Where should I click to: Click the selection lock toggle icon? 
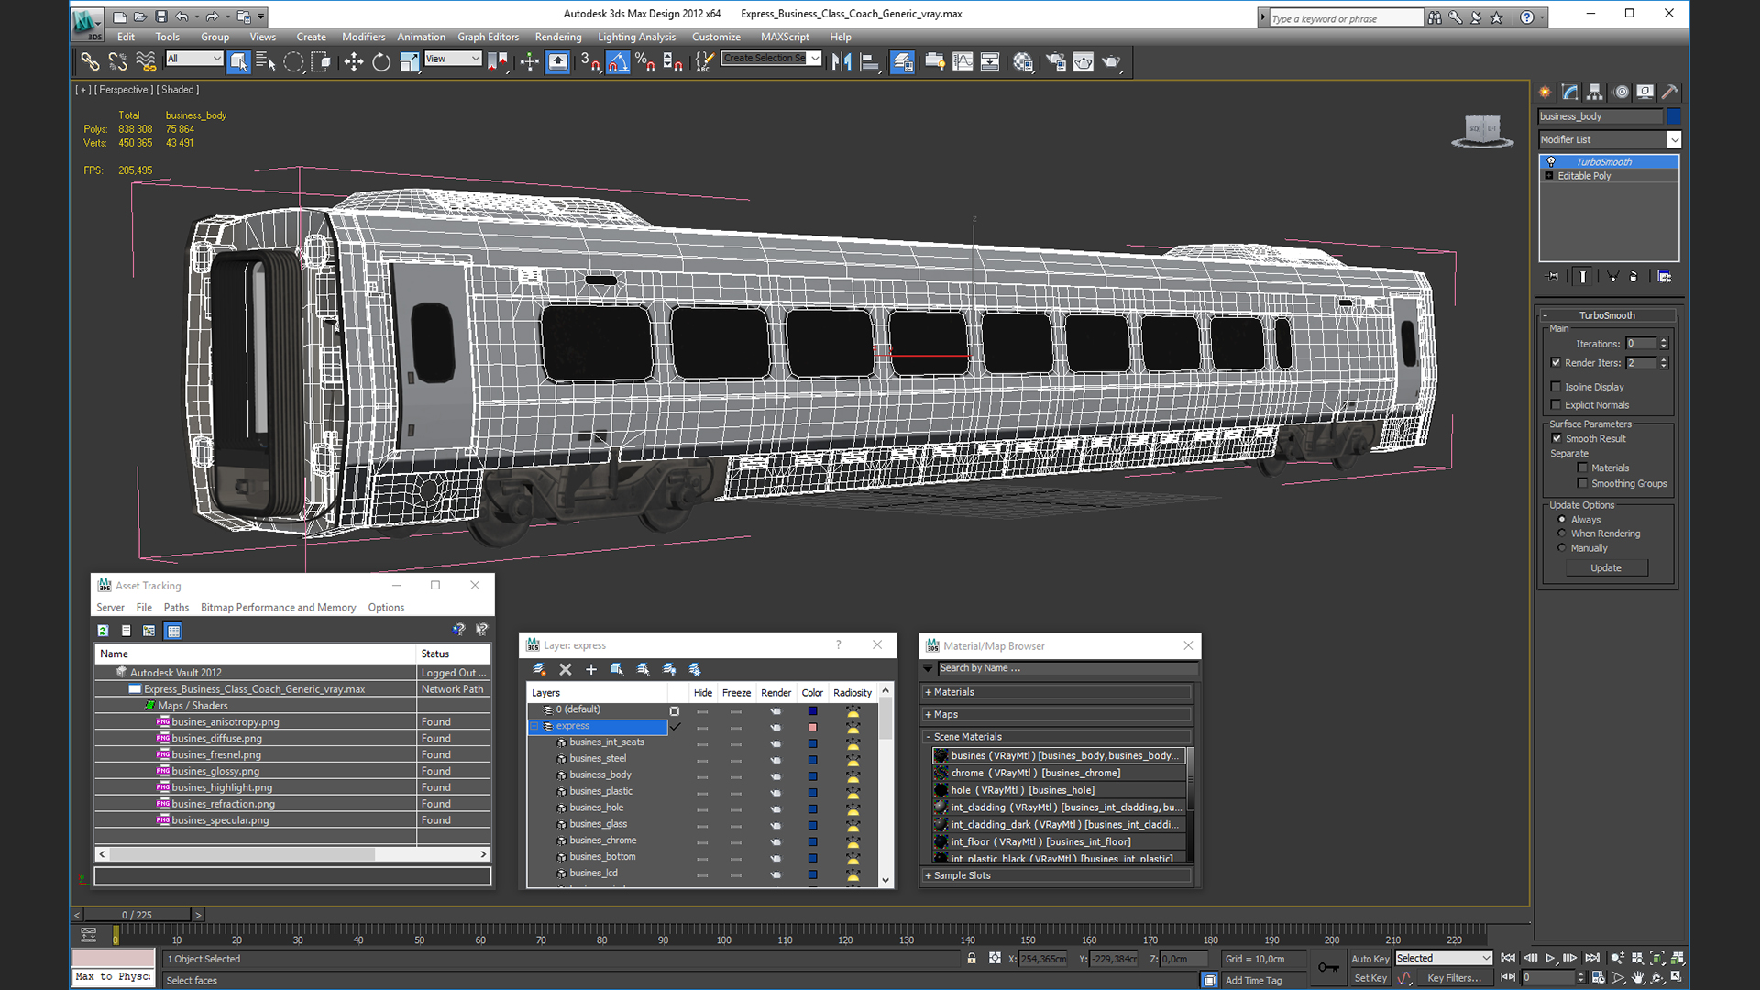coord(972,958)
